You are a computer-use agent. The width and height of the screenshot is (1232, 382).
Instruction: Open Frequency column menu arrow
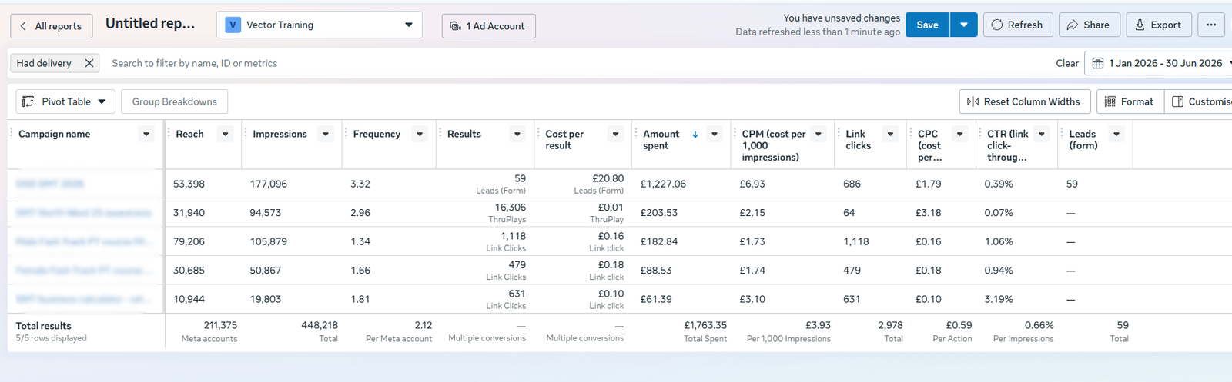(420, 134)
